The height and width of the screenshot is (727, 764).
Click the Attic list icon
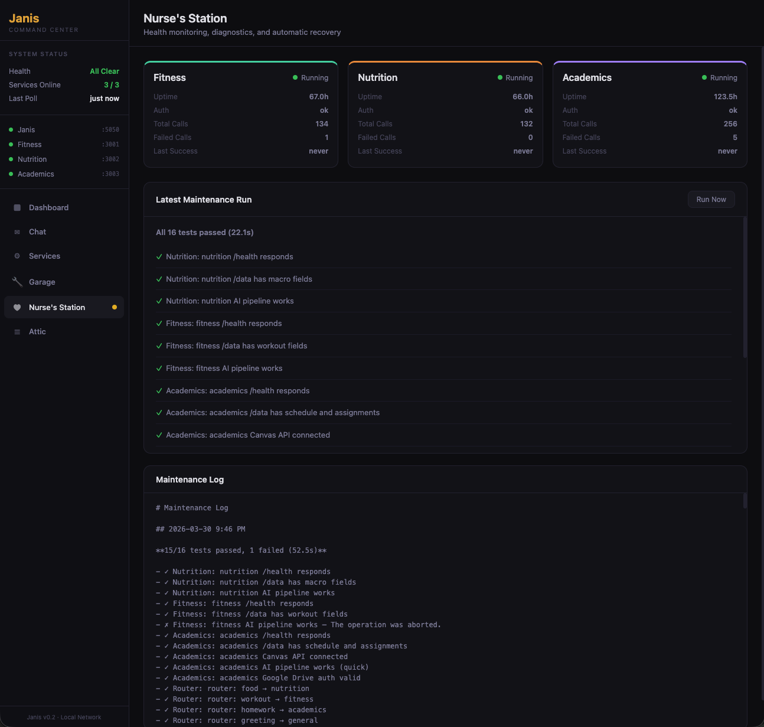point(17,332)
